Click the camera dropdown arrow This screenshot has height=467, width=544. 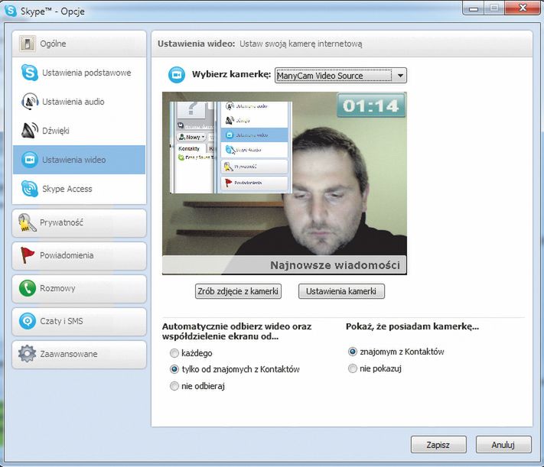point(400,75)
